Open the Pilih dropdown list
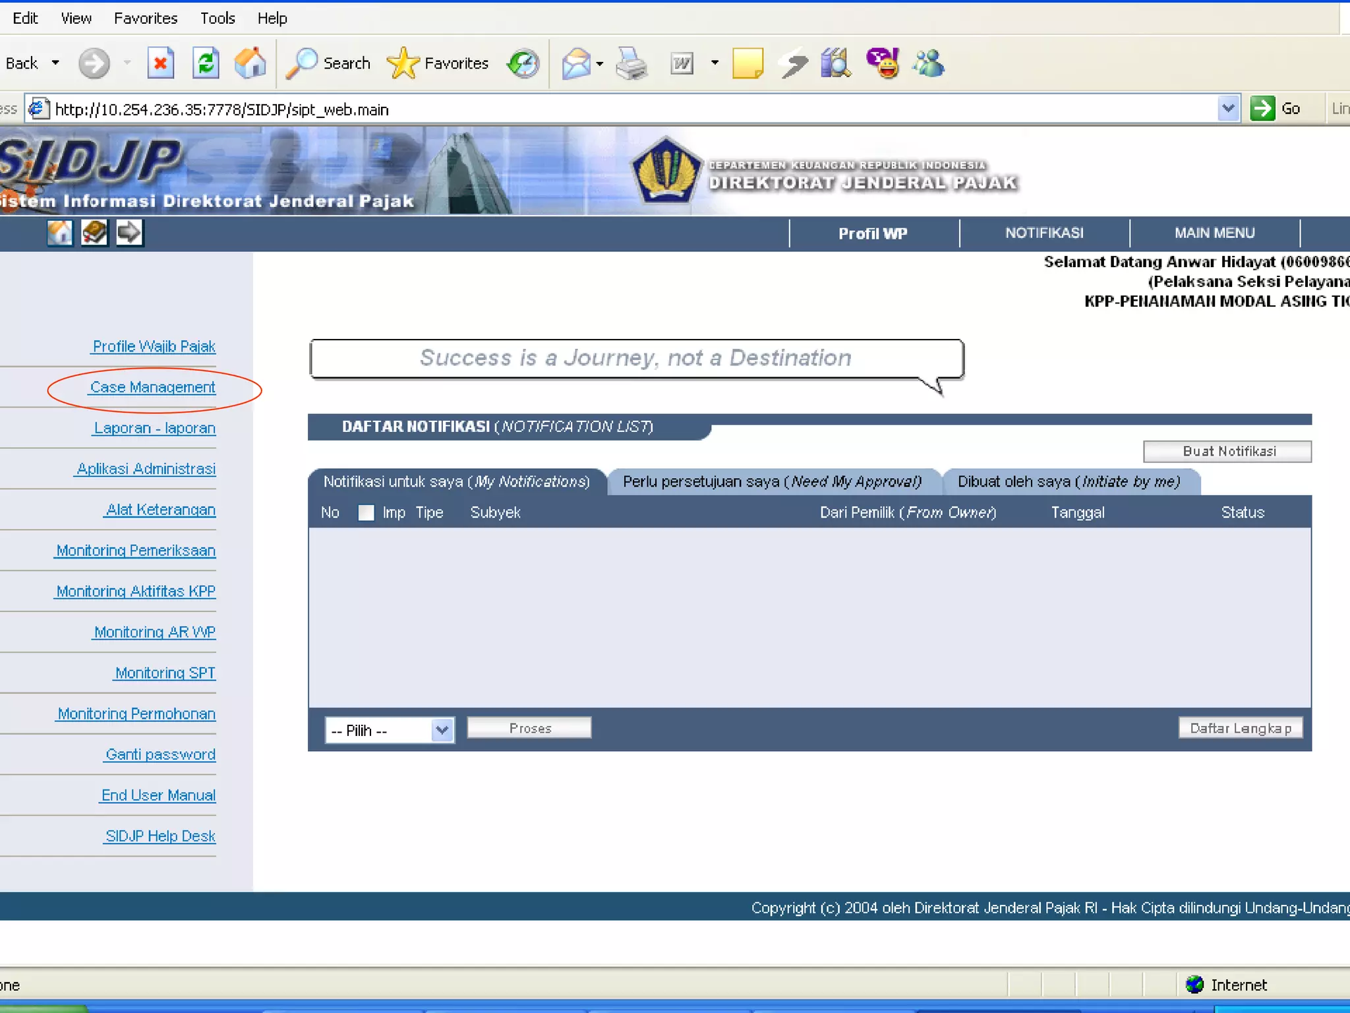Viewport: 1350px width, 1013px height. (x=442, y=730)
